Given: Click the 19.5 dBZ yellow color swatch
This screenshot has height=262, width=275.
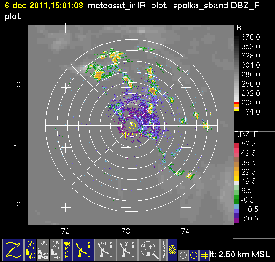Looking at the screenshot, I should [x=237, y=178].
